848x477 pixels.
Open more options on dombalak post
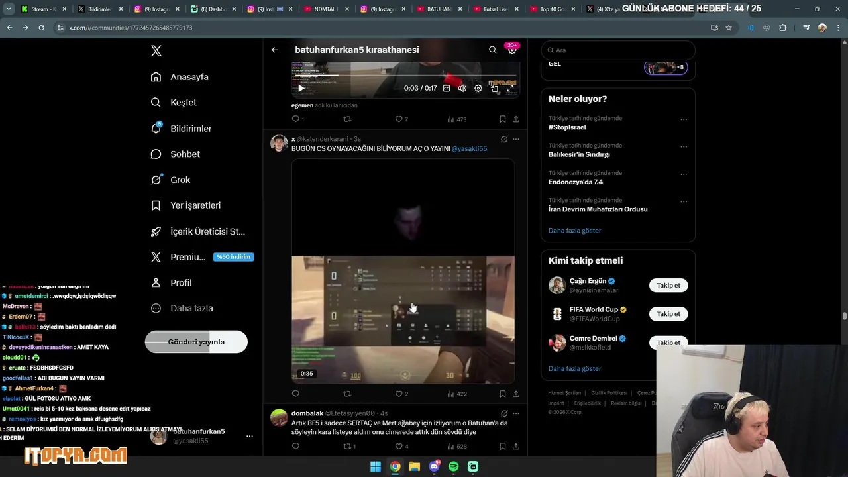coord(516,413)
